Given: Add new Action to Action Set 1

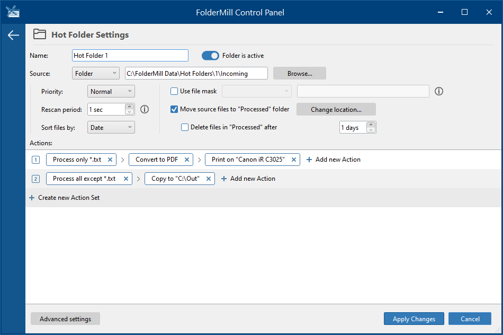Looking at the screenshot, I should tap(334, 160).
